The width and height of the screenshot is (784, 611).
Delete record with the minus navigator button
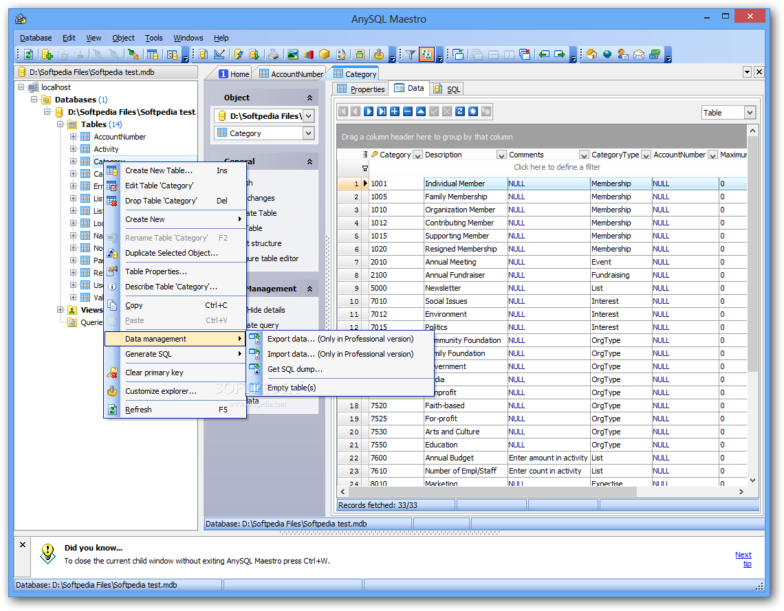point(408,111)
